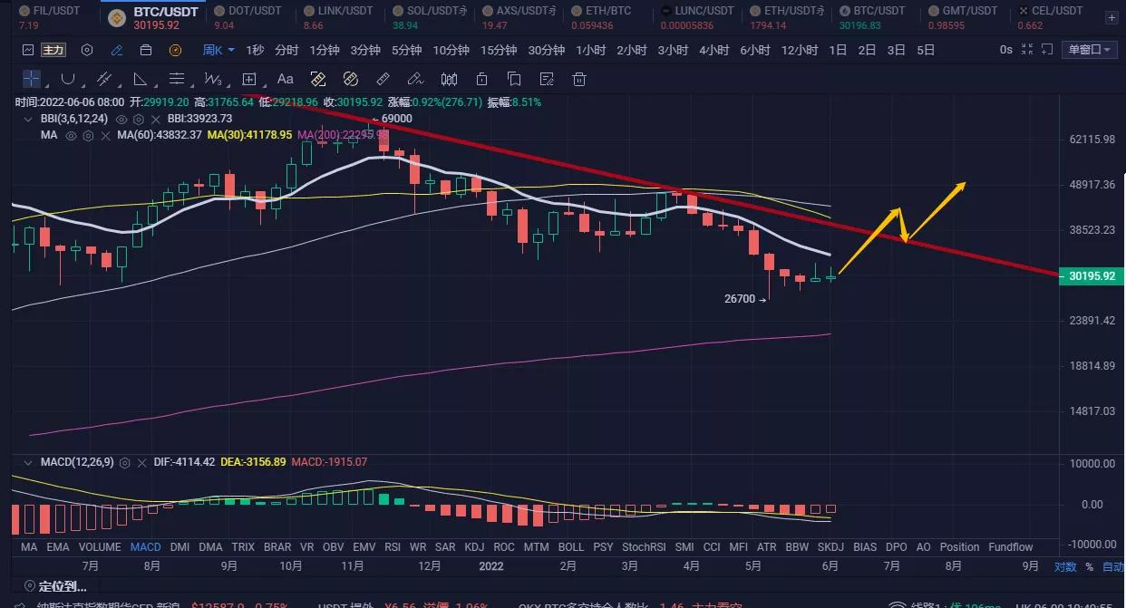
Task: Click the trash icon to remove drawings
Action: [x=578, y=79]
